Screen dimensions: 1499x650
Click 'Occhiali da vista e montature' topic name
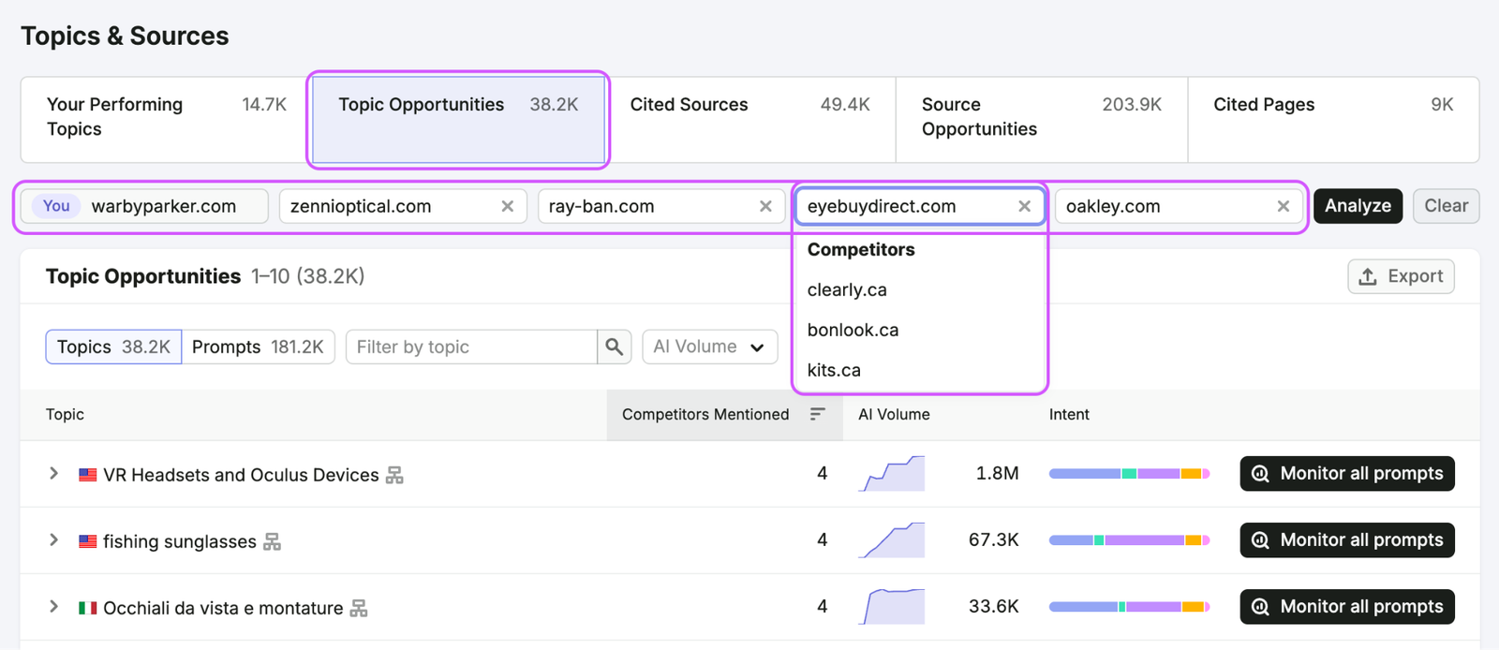coord(223,608)
